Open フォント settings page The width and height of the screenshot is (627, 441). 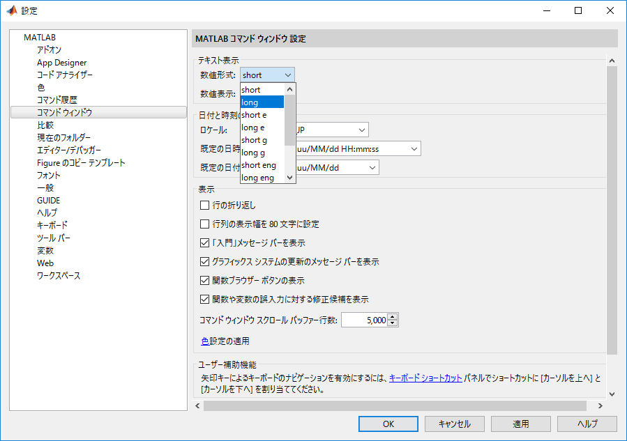tap(49, 176)
